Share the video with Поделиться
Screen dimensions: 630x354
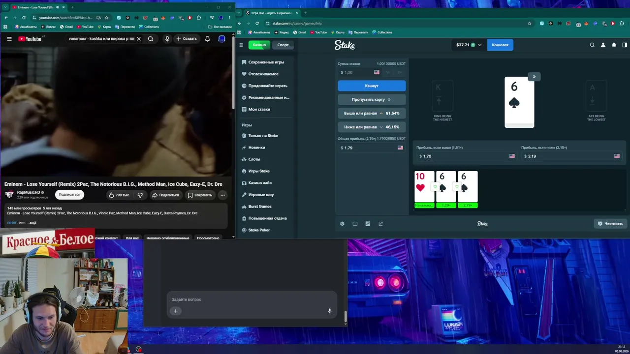(x=166, y=195)
